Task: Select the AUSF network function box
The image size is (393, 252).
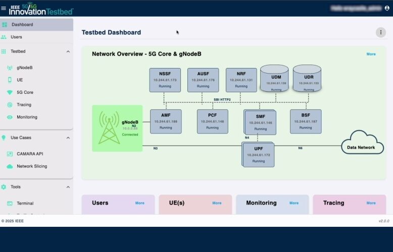Action: coord(203,80)
